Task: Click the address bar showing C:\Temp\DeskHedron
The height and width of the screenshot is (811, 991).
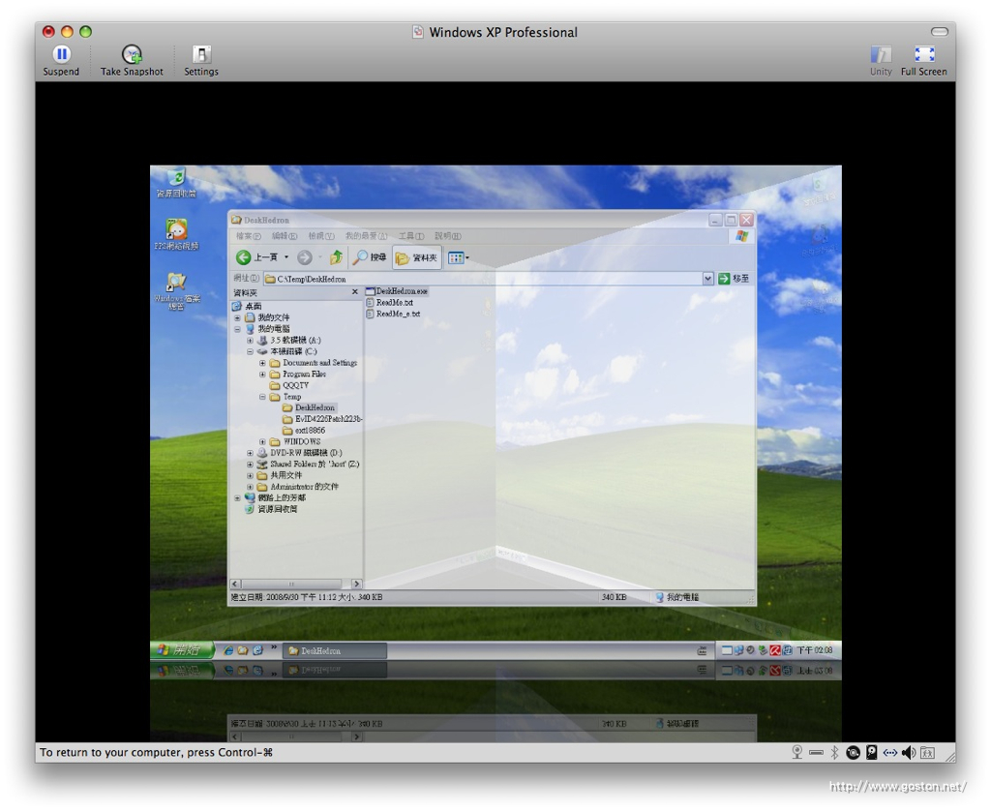Action: click(483, 279)
